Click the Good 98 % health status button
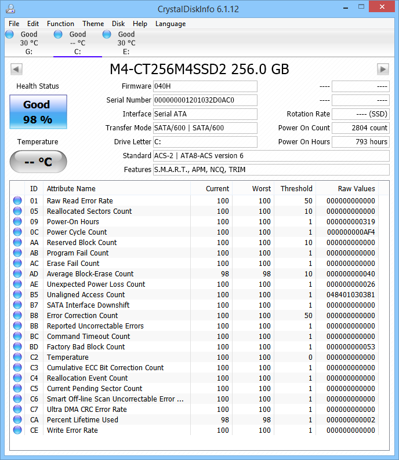The width and height of the screenshot is (399, 460). (38, 112)
